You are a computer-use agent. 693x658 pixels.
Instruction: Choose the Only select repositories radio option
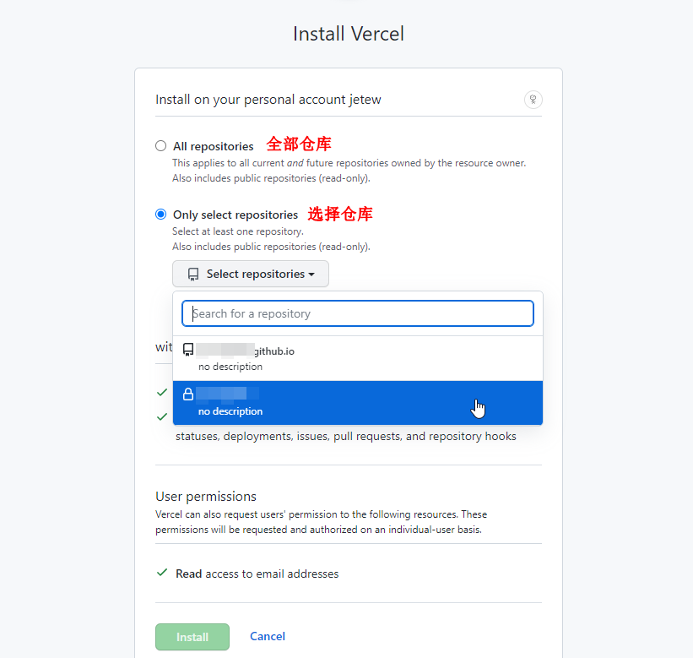[x=160, y=215]
